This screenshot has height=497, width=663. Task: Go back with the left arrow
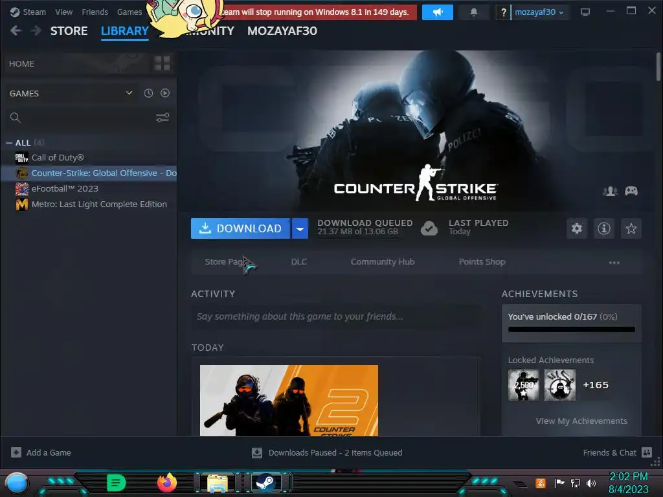16,30
